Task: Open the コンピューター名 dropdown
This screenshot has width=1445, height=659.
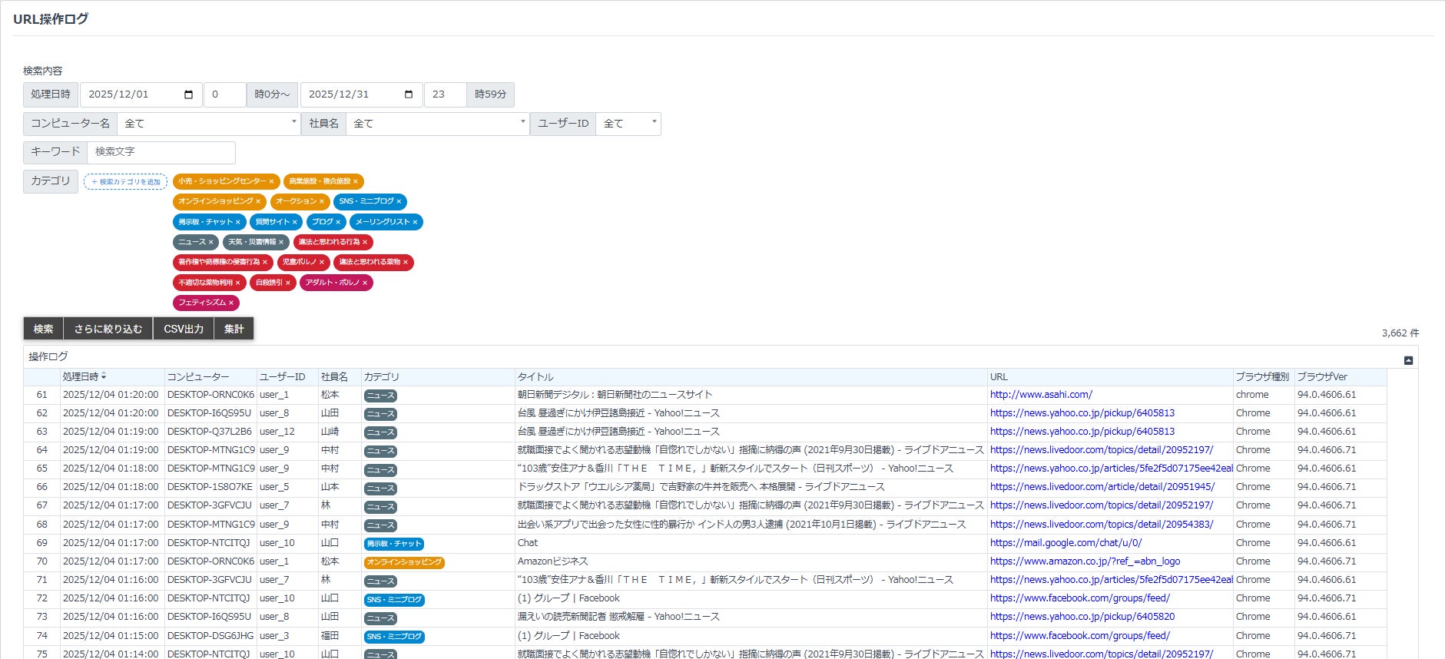Action: pyautogui.click(x=208, y=124)
